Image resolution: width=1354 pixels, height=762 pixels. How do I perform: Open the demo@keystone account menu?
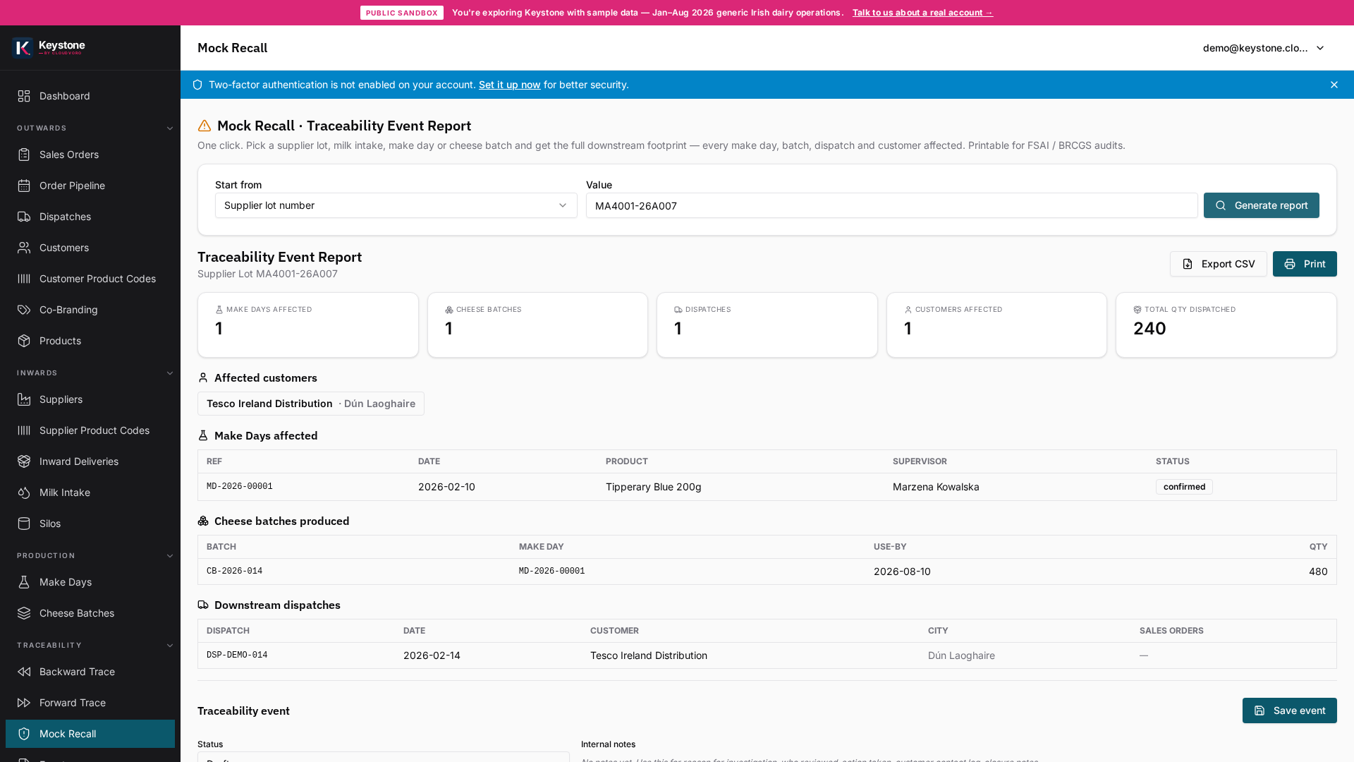point(1264,48)
